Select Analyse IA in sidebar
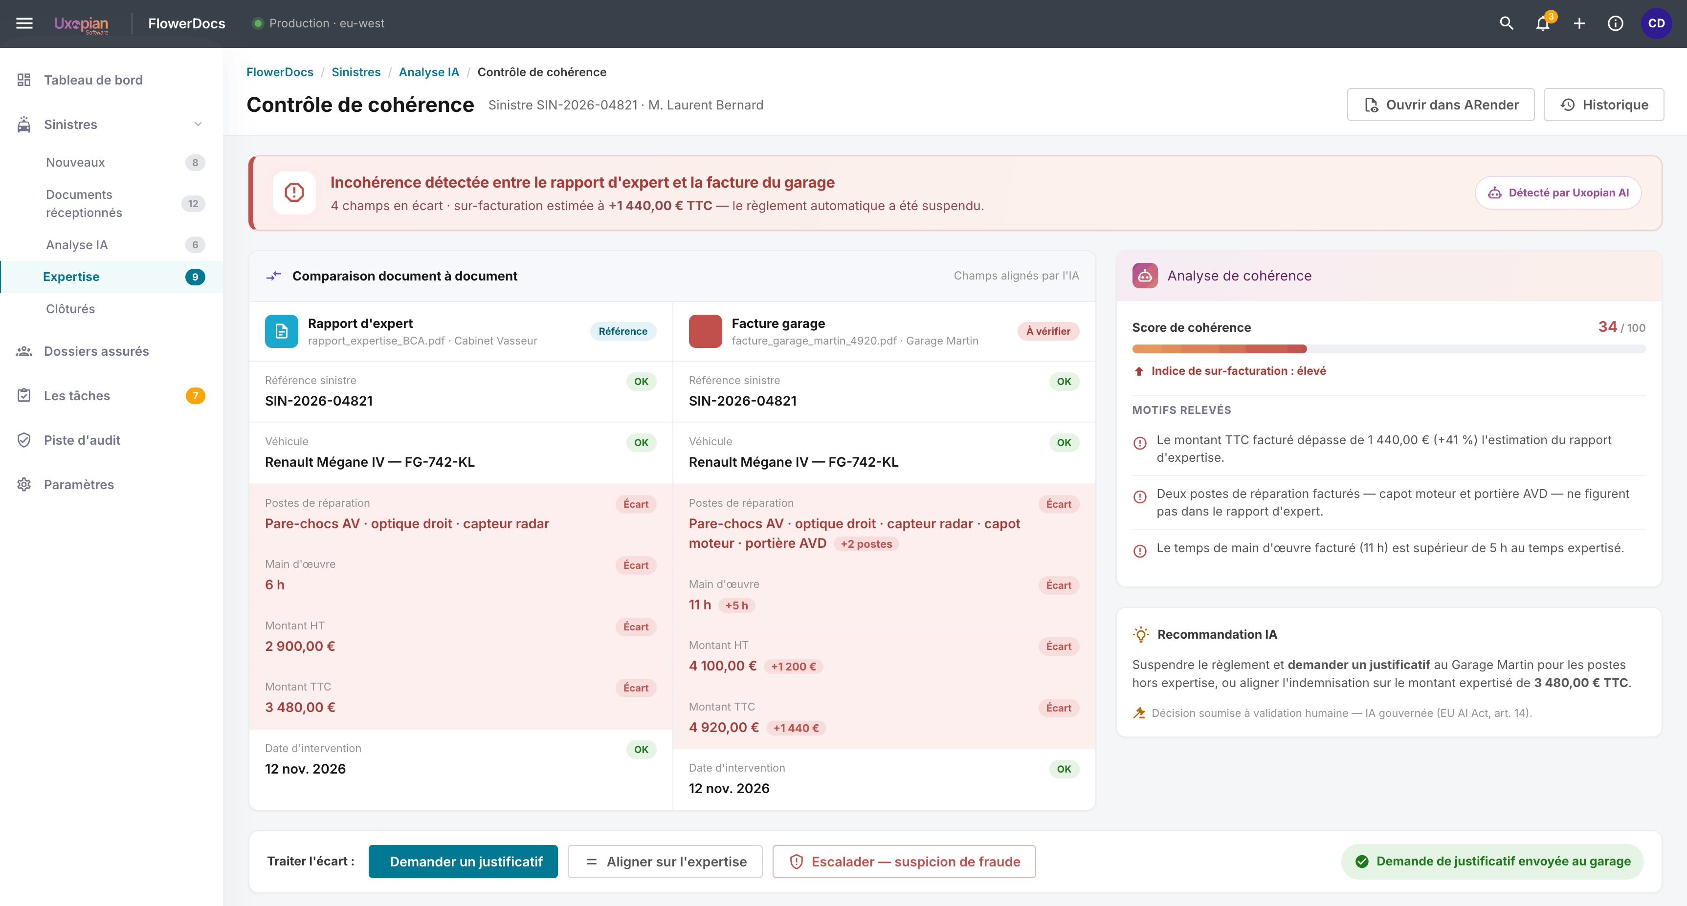Screen dimensions: 1687x906 pyautogui.click(x=111, y=245)
